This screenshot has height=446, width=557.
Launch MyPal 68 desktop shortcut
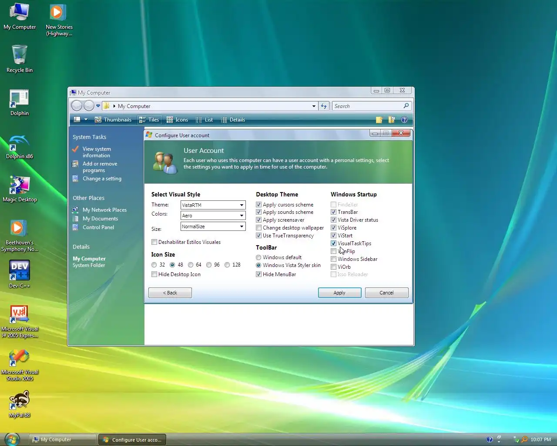[x=19, y=404]
